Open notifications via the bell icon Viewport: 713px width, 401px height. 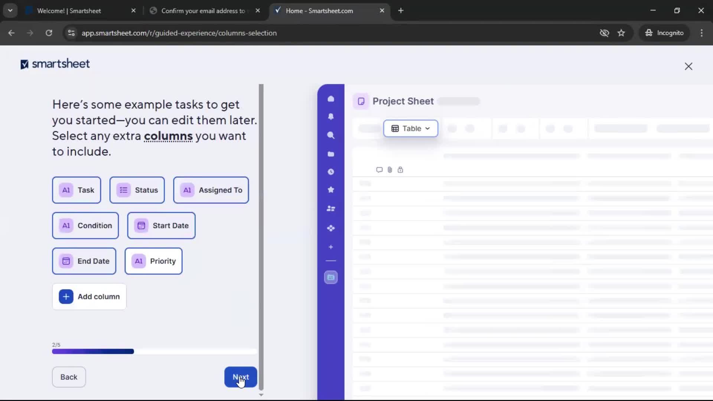click(331, 117)
